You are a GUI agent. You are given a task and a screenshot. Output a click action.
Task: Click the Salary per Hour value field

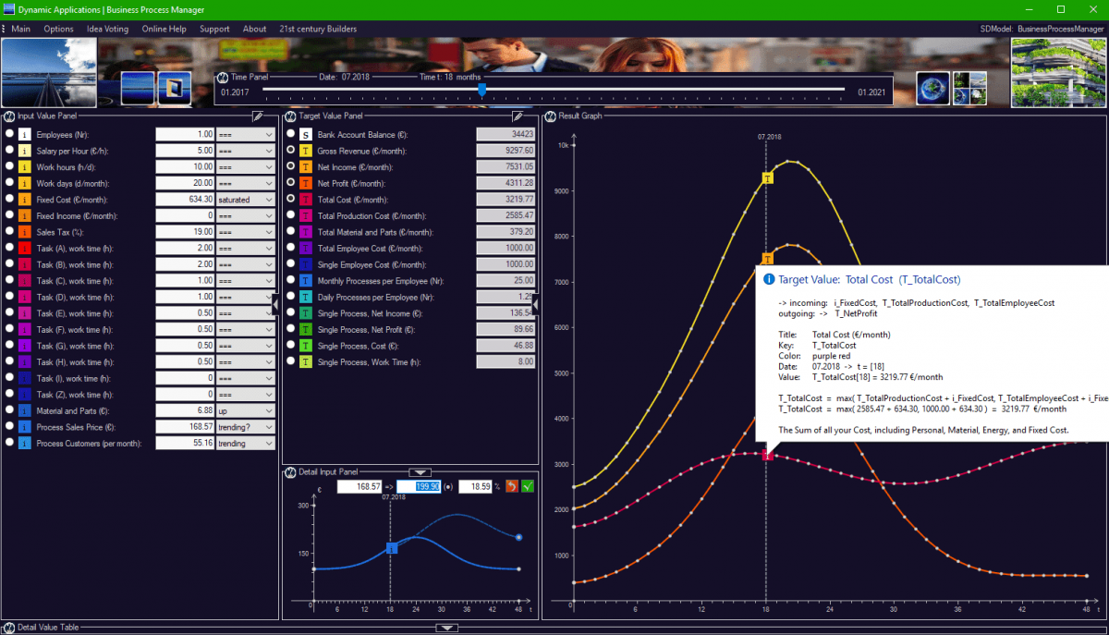185,150
